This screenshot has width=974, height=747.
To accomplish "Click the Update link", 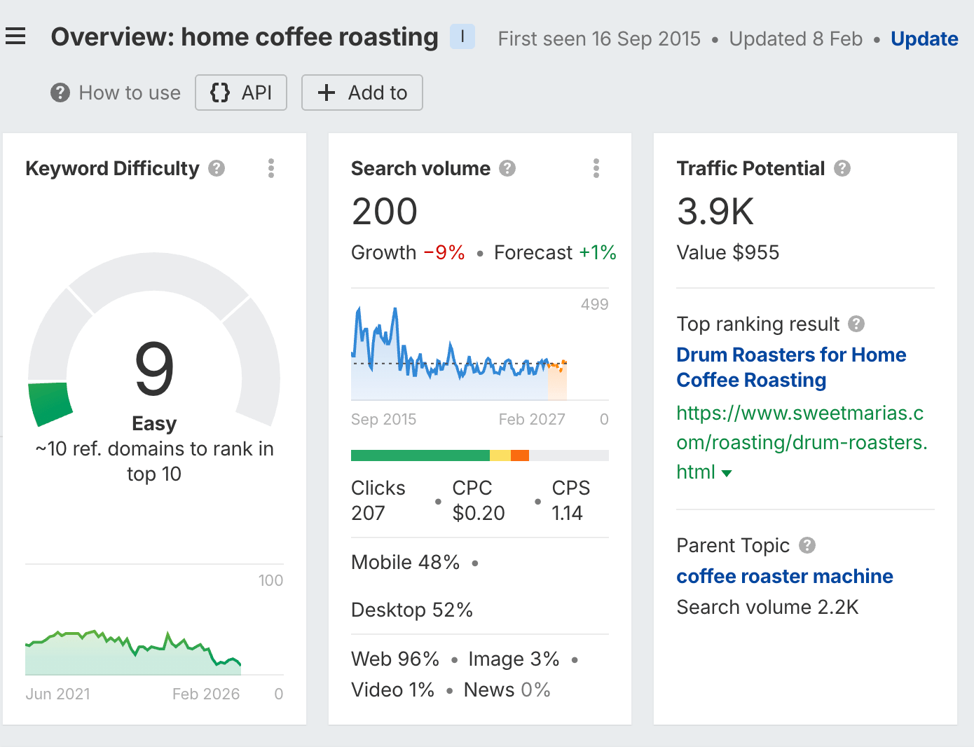I will tap(924, 39).
